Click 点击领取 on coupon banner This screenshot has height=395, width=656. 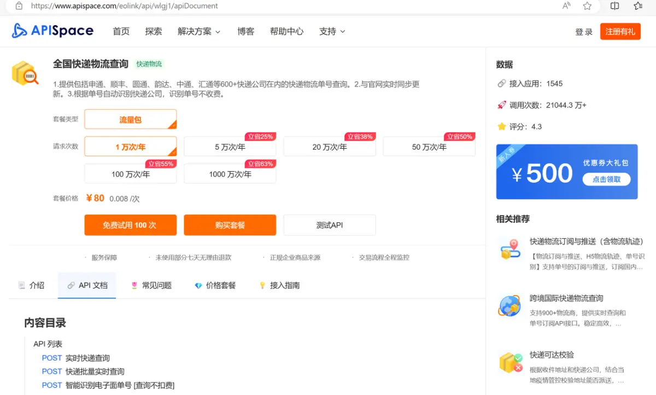pos(606,179)
